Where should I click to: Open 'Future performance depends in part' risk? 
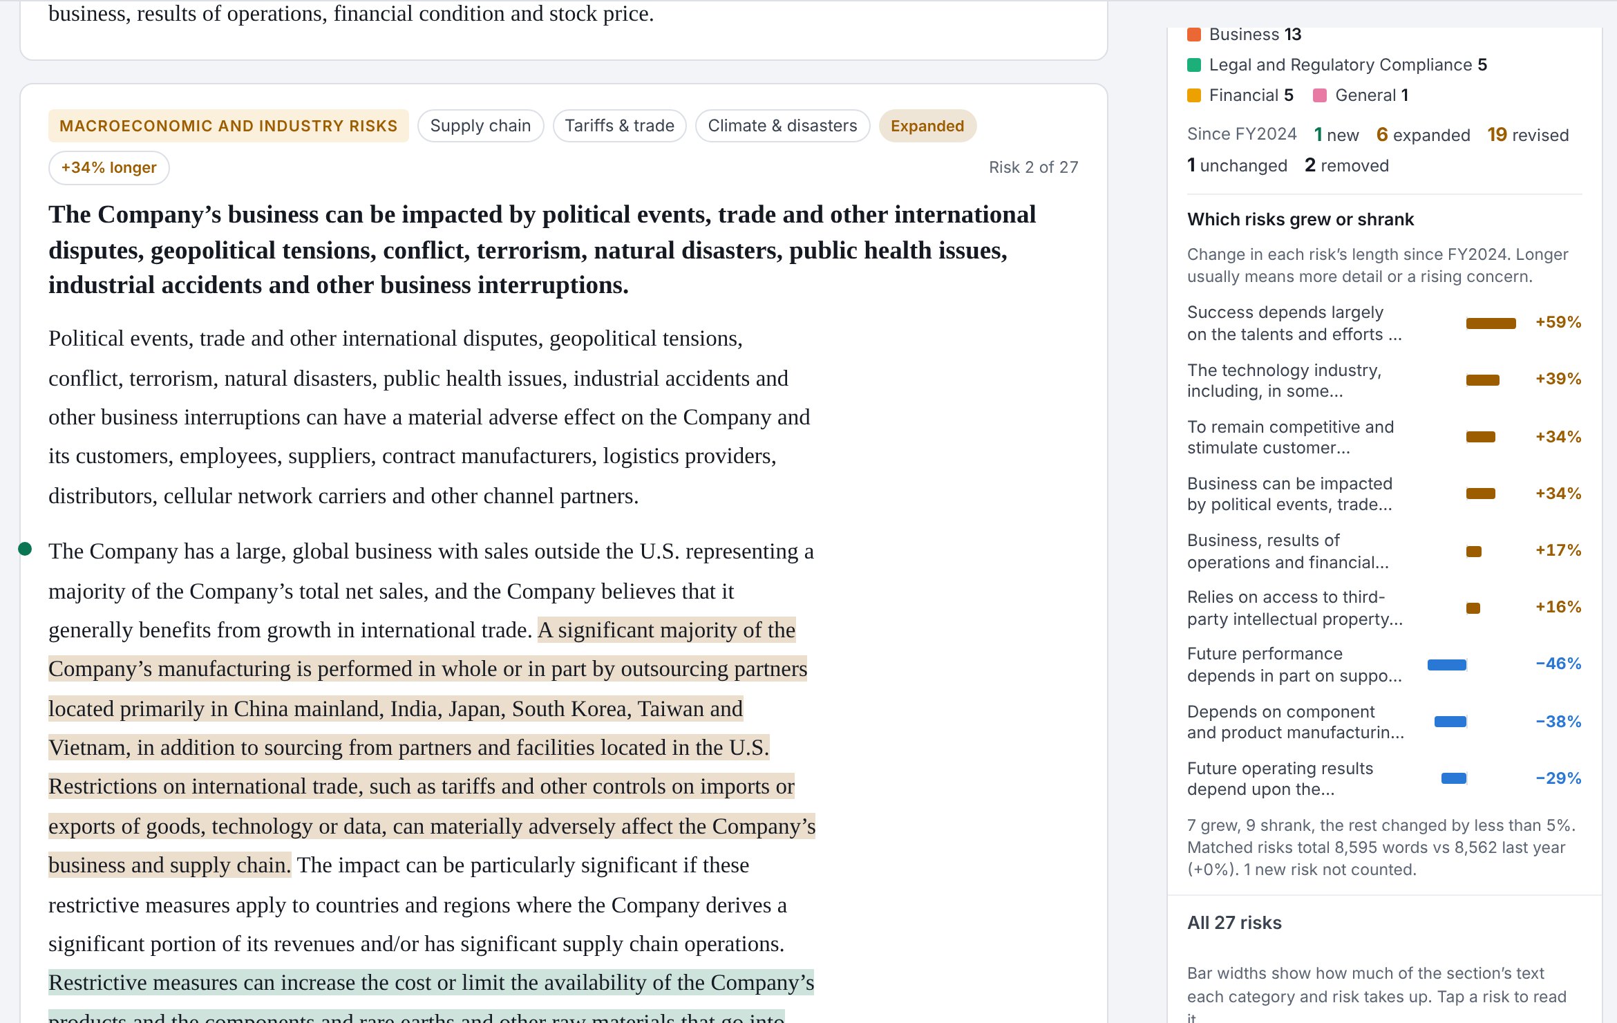[x=1384, y=664]
